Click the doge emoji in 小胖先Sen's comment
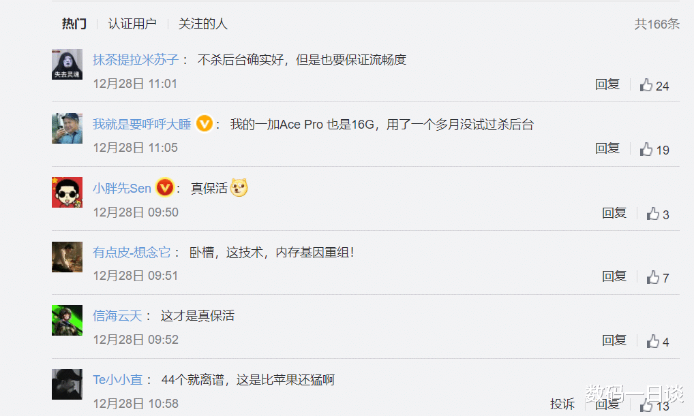694x416 pixels. point(238,188)
